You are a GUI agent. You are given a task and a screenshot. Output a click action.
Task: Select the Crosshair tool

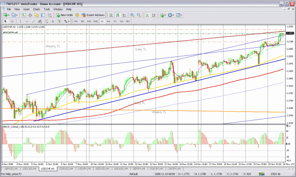(x=12, y=21)
